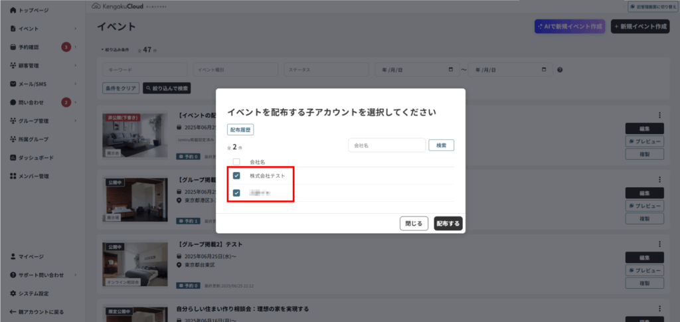Click the トップページ home icon in sidebar

coord(13,11)
